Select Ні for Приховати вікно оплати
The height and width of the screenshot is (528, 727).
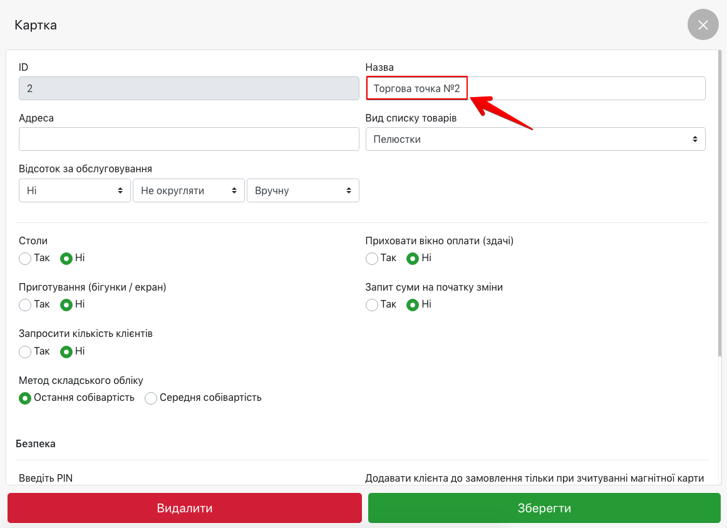(x=413, y=258)
